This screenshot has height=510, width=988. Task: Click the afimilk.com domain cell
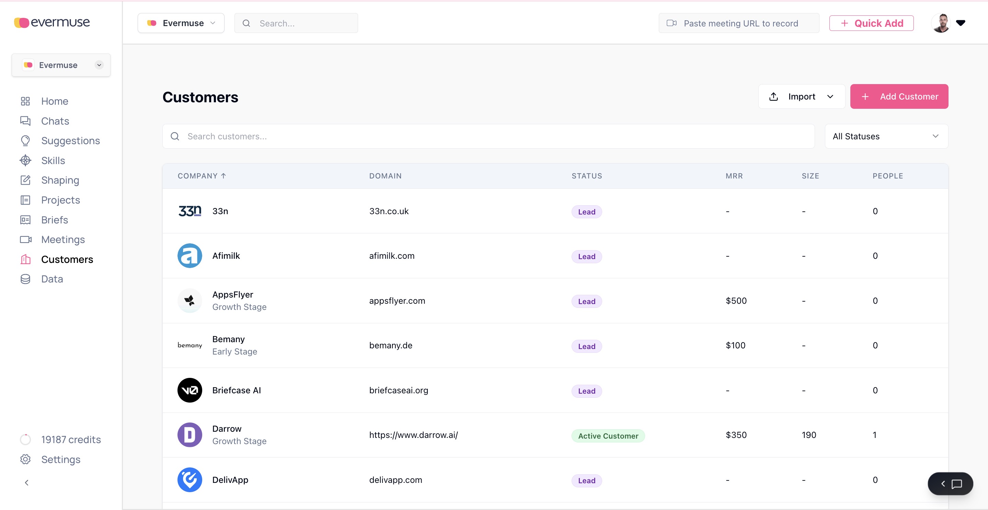coord(392,256)
